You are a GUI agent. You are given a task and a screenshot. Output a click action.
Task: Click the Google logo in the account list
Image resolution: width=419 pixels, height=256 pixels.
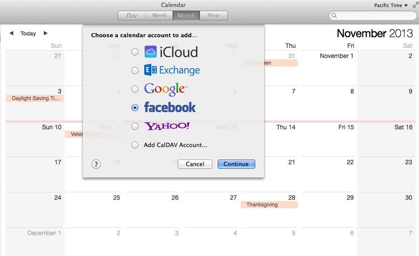[165, 89]
